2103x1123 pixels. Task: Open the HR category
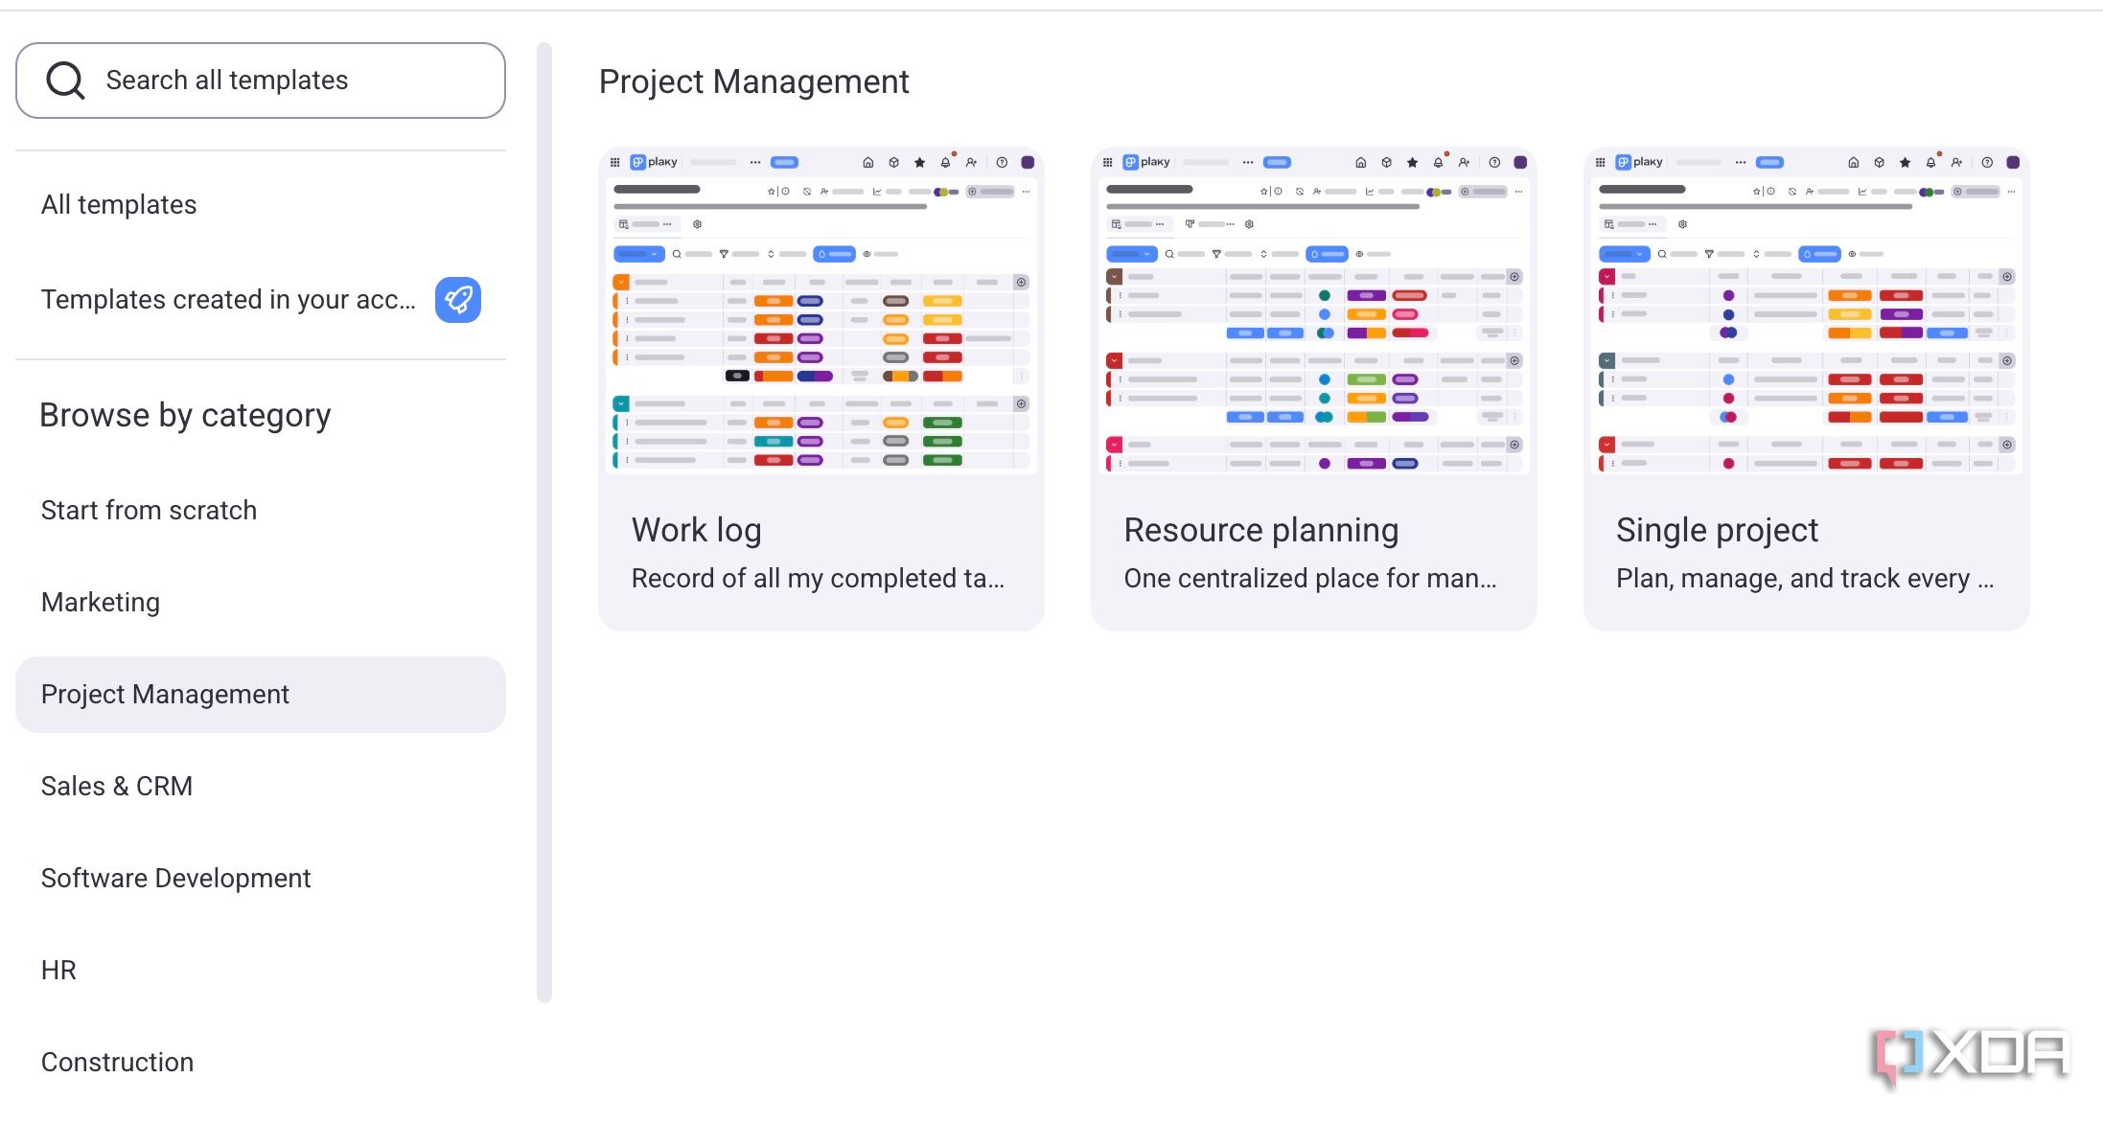[58, 970]
